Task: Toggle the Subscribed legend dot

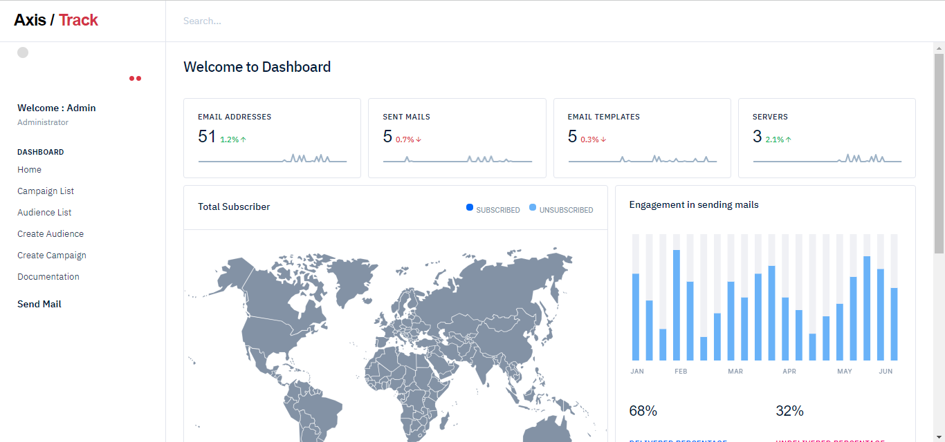Action: point(470,207)
